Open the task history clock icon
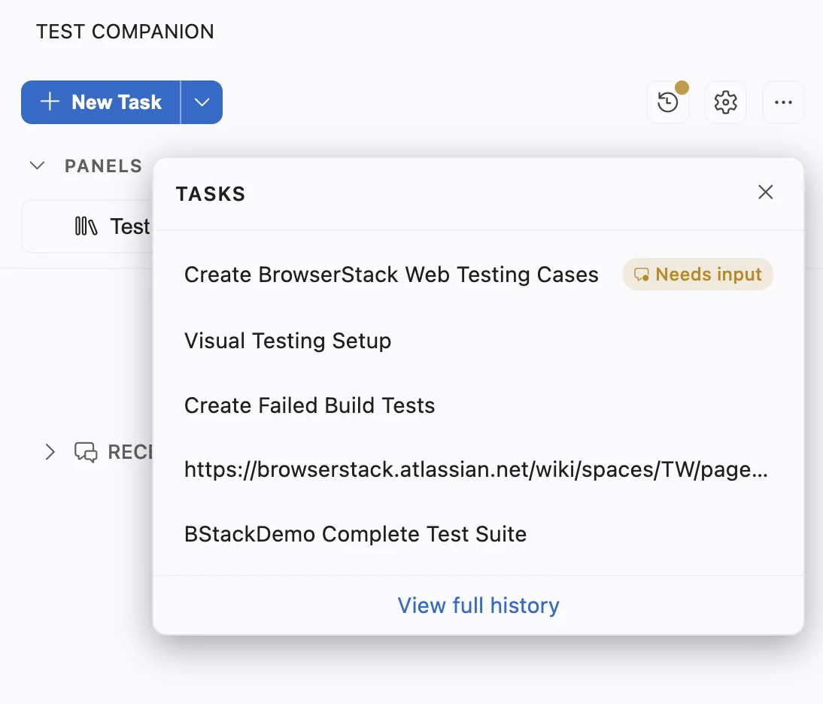This screenshot has height=704, width=823. click(x=667, y=102)
